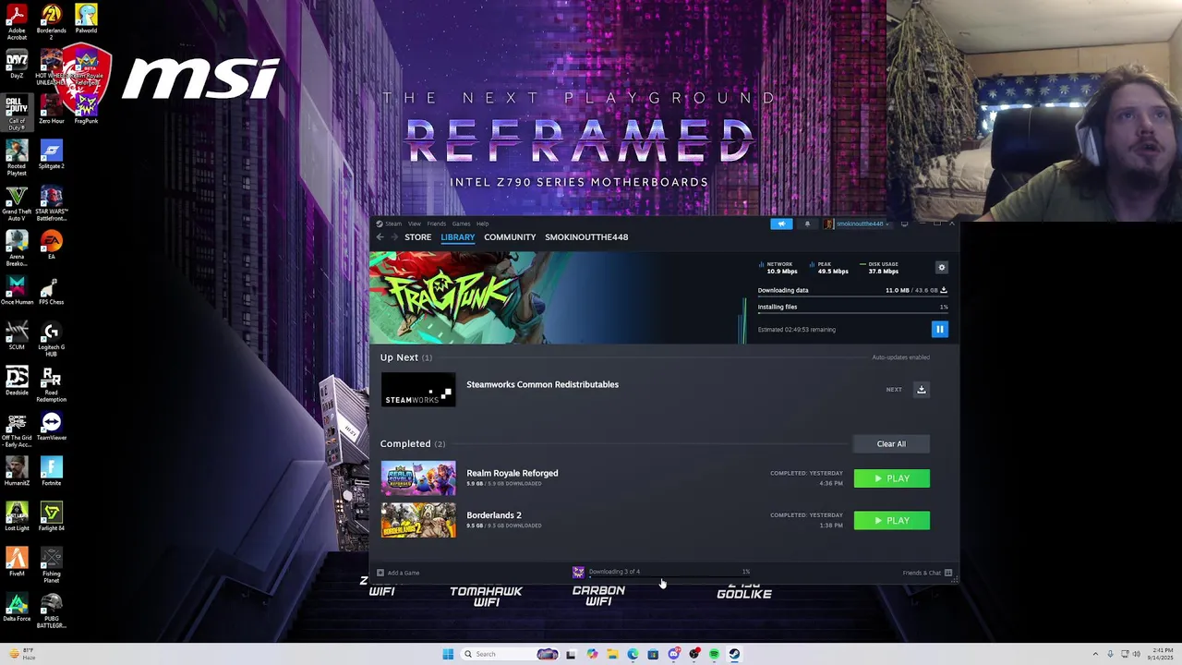Open FPS Chess desktop icon
1182x665 pixels.
(51, 290)
